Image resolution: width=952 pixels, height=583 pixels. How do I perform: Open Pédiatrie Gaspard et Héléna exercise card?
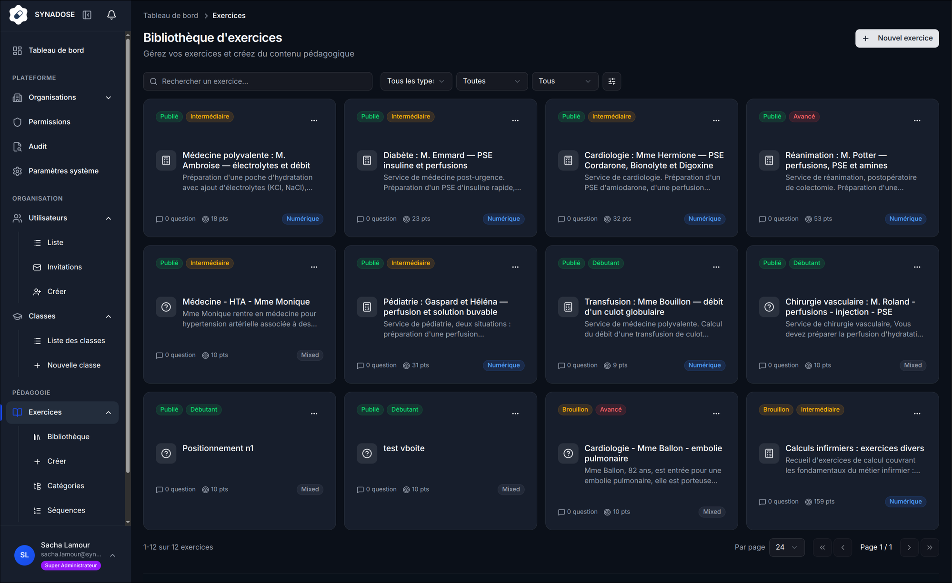[441, 315]
